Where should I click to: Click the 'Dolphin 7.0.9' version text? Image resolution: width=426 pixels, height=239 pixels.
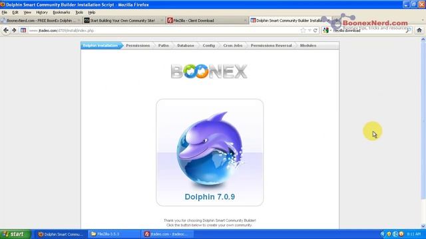(210, 197)
